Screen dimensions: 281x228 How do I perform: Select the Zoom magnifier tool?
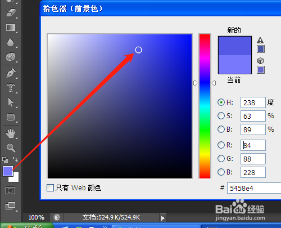click(x=11, y=147)
